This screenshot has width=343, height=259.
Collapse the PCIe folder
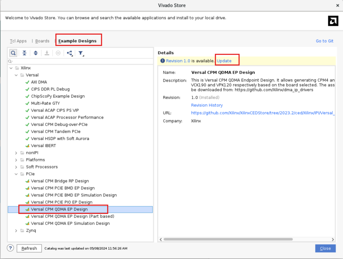coord(16,174)
